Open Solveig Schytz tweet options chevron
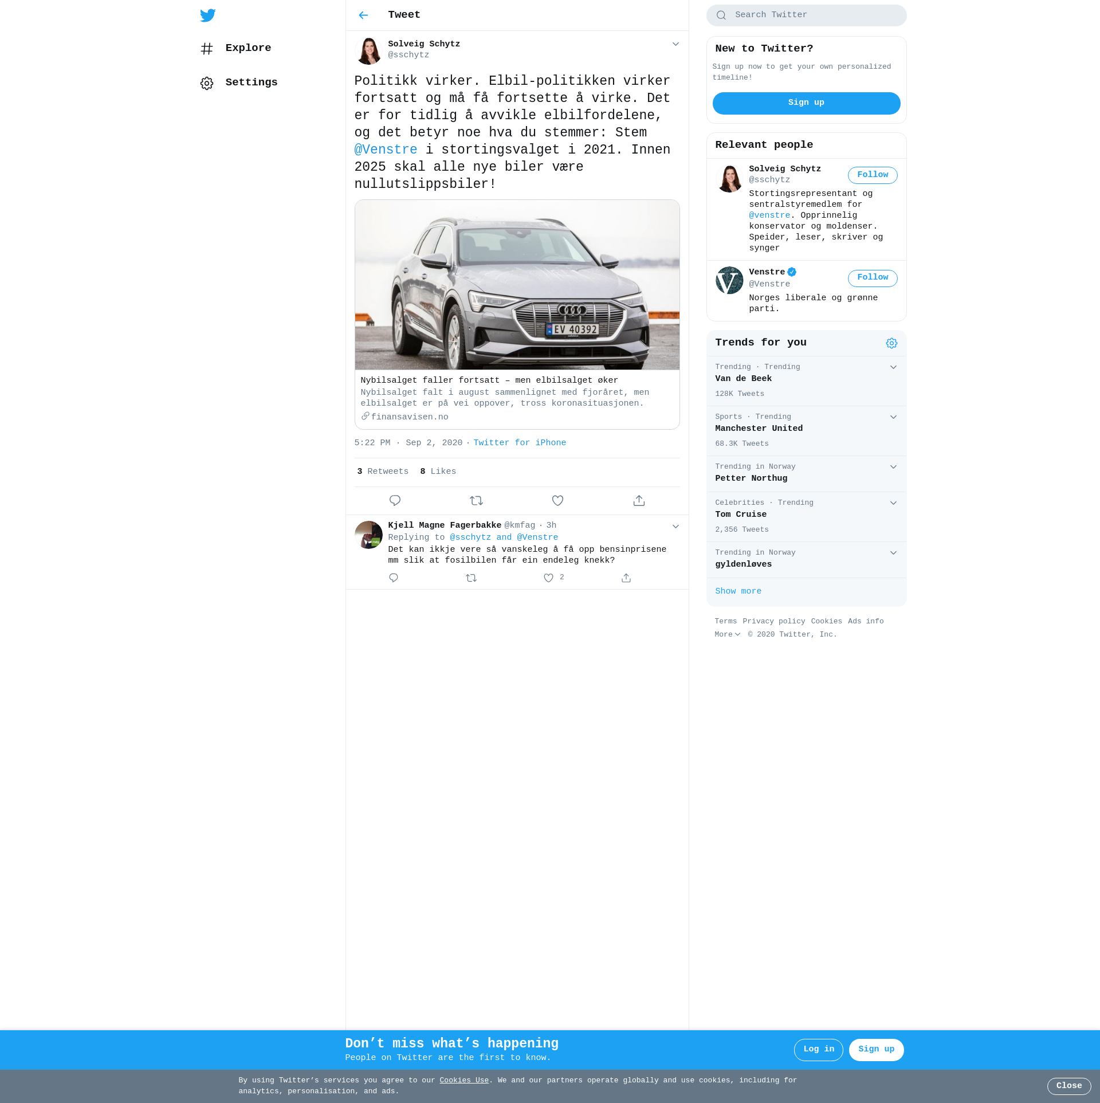The image size is (1100, 1103). point(675,44)
